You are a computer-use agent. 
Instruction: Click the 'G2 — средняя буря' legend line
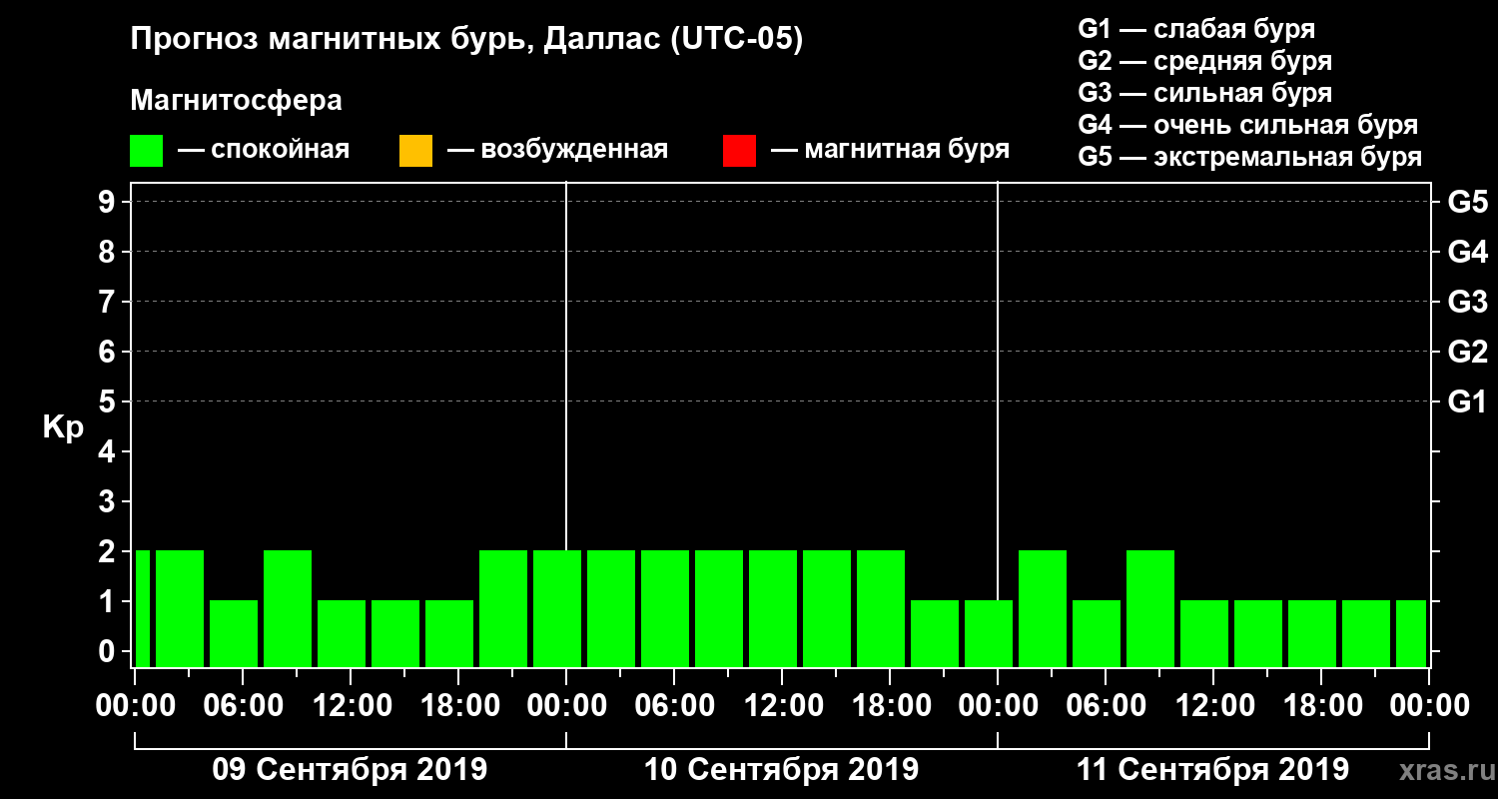1204,61
